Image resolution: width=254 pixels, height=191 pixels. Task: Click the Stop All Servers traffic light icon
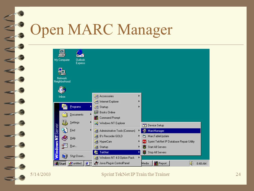[144, 152]
